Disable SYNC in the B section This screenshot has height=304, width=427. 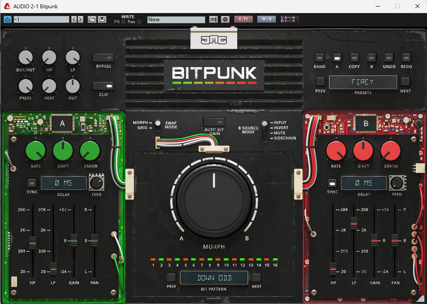pyautogui.click(x=332, y=183)
